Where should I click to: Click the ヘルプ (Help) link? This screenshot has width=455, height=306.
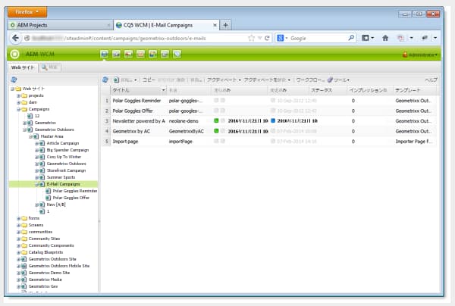(431, 80)
